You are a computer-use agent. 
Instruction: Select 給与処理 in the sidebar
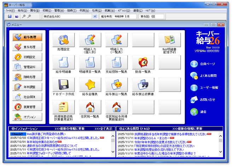(x=27, y=37)
